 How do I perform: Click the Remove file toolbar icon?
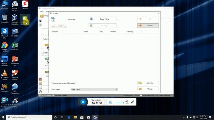coord(53,26)
